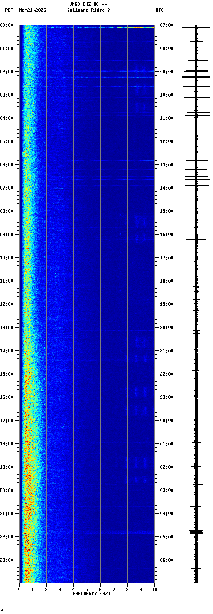Click the PDT '17:00' time label
The height and width of the screenshot is (614, 213).
tap(7, 421)
